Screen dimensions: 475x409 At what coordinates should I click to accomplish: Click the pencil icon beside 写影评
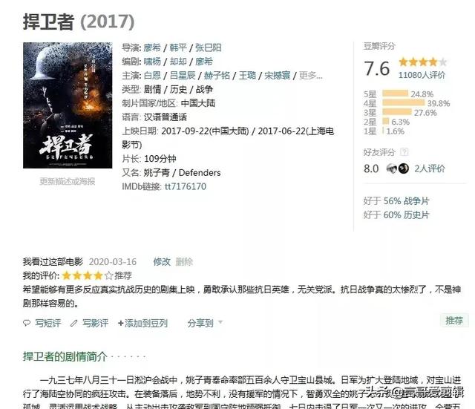click(x=73, y=323)
